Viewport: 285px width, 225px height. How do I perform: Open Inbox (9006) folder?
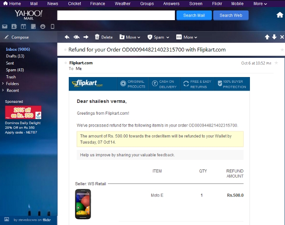click(x=18, y=49)
